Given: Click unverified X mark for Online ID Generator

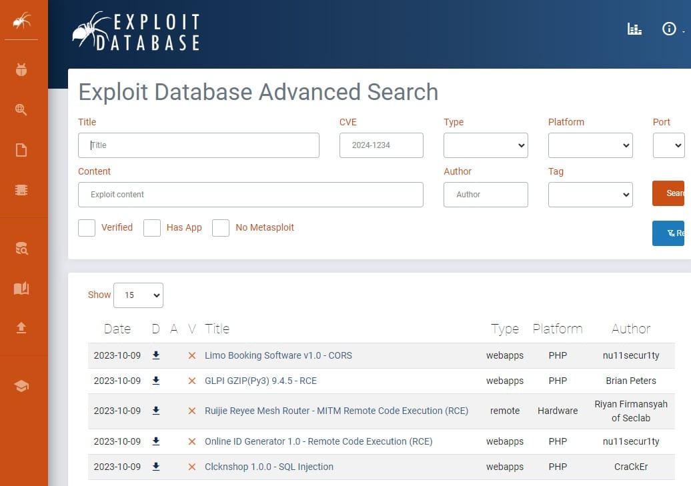Looking at the screenshot, I should pos(191,441).
